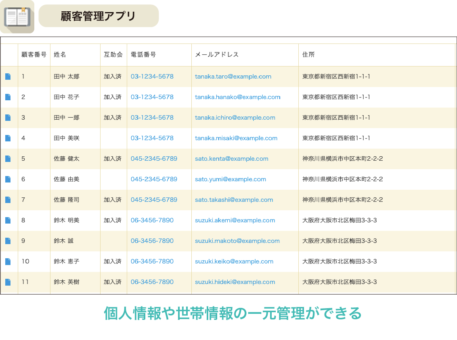Click address 神奈川県横浜市中区本町2-2-2 for customer 5
Viewport: 457px width, 340px height.
point(342,159)
